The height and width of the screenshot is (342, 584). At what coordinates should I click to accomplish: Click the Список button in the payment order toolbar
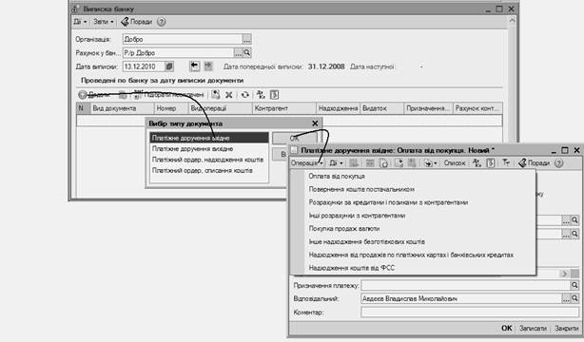455,163
